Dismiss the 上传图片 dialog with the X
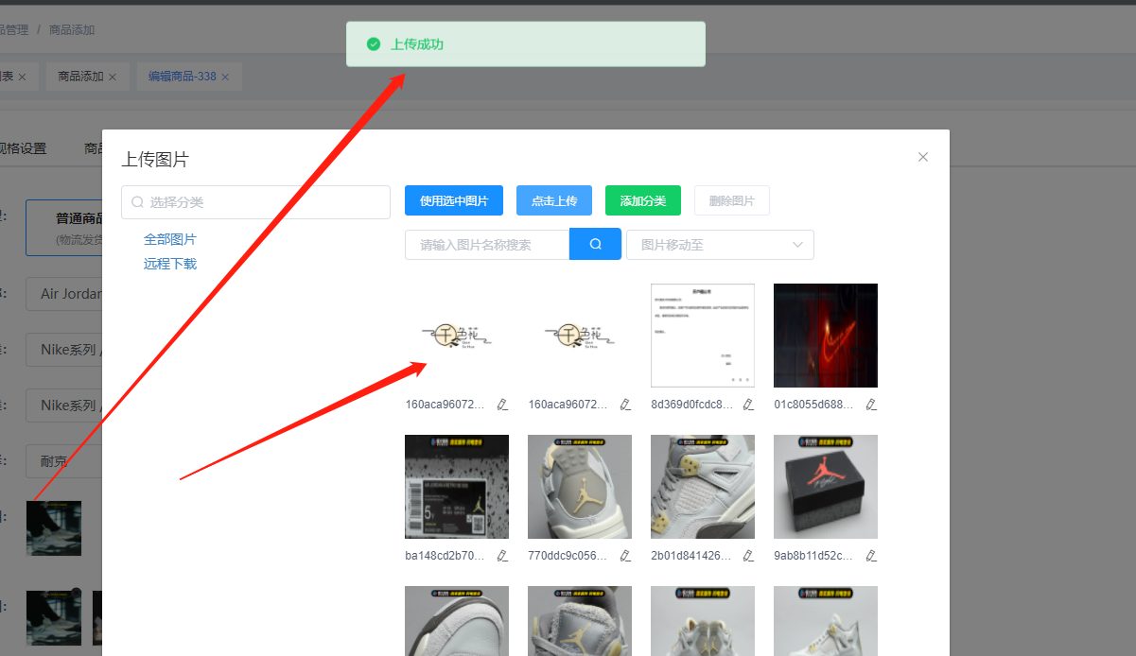The width and height of the screenshot is (1136, 656). pos(923,157)
